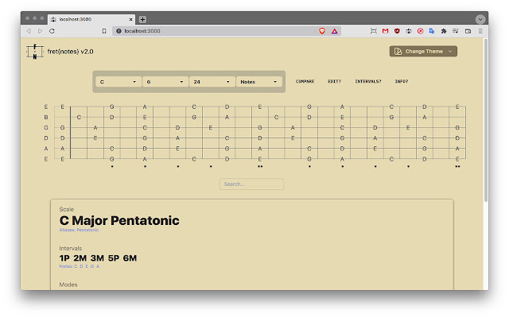Viewport: 509px width, 318px height.
Task: Open the red shield ad-blocker extension
Action: pos(397,31)
